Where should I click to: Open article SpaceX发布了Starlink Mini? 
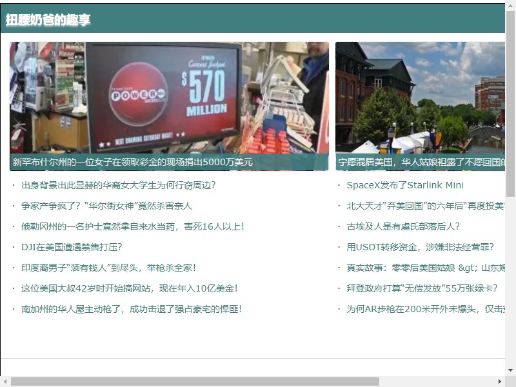click(405, 185)
